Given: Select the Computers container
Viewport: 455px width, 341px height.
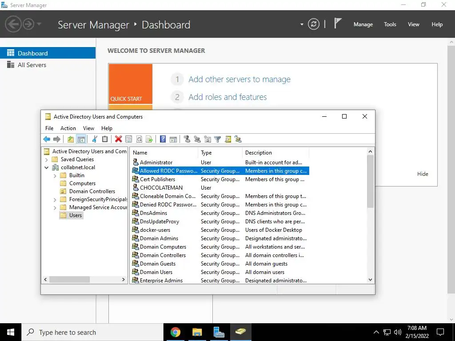Looking at the screenshot, I should click(x=82, y=183).
